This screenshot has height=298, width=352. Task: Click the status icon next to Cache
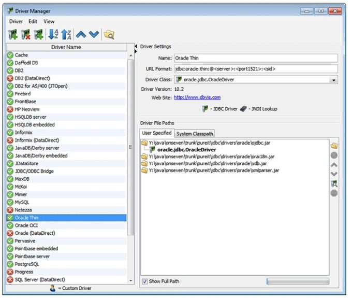10,55
